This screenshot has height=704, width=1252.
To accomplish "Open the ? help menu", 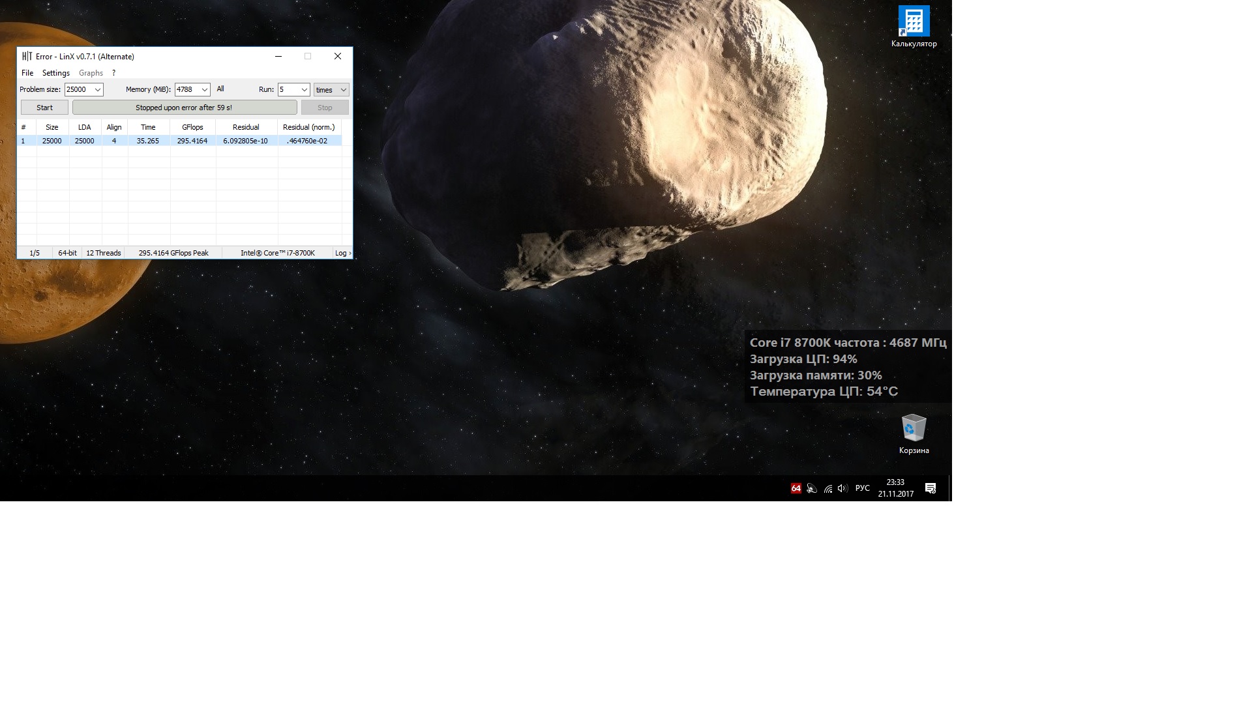I will pyautogui.click(x=113, y=73).
